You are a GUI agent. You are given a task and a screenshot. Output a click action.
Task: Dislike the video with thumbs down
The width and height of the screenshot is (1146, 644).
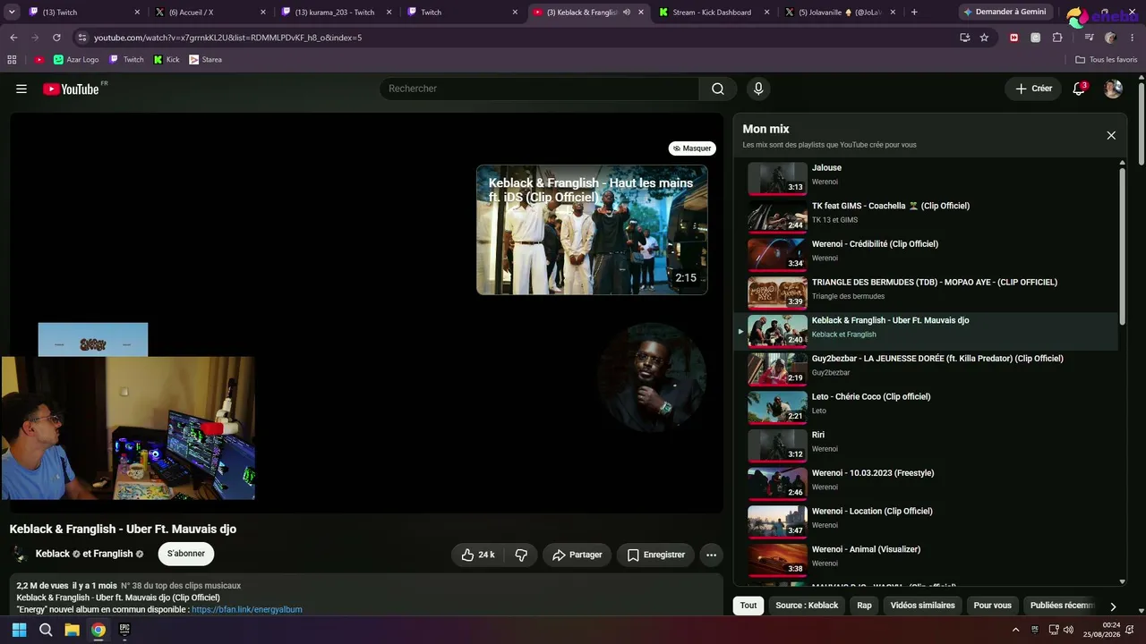[x=521, y=555]
